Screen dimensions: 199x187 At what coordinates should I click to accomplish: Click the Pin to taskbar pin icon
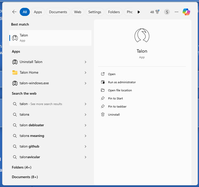pos(103,106)
